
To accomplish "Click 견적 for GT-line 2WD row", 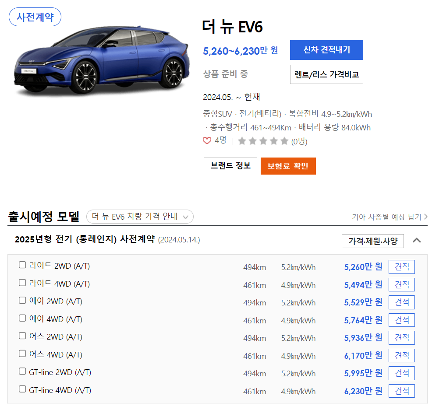I will [x=402, y=373].
